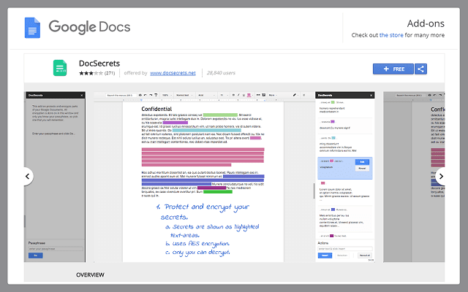Click the share icon button
The image size is (468, 292).
(420, 69)
